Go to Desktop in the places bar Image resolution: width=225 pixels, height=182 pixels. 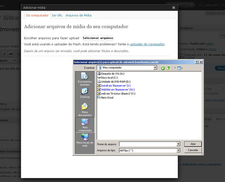click(85, 93)
